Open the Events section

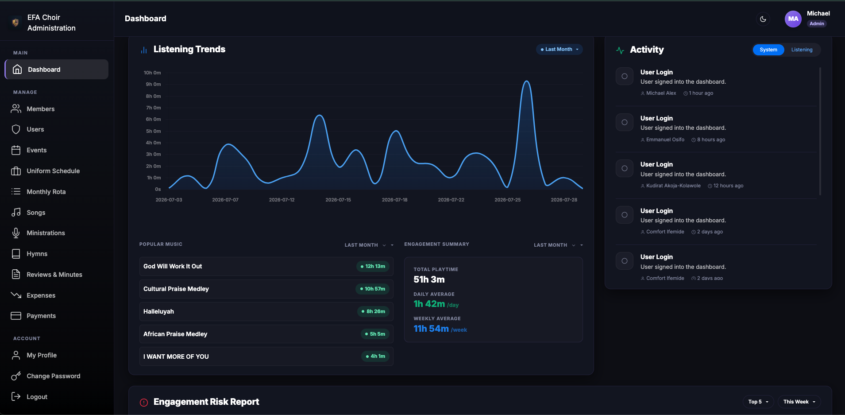point(57,150)
